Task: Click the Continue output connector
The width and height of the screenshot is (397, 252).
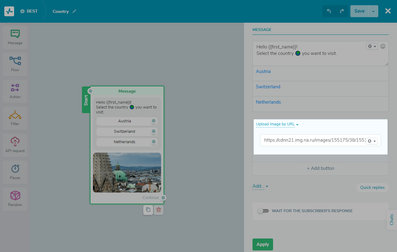Action: tap(163, 198)
